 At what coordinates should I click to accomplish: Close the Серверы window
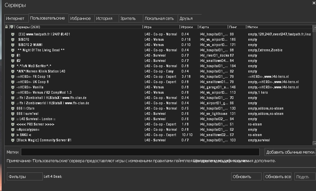tap(313, 3)
